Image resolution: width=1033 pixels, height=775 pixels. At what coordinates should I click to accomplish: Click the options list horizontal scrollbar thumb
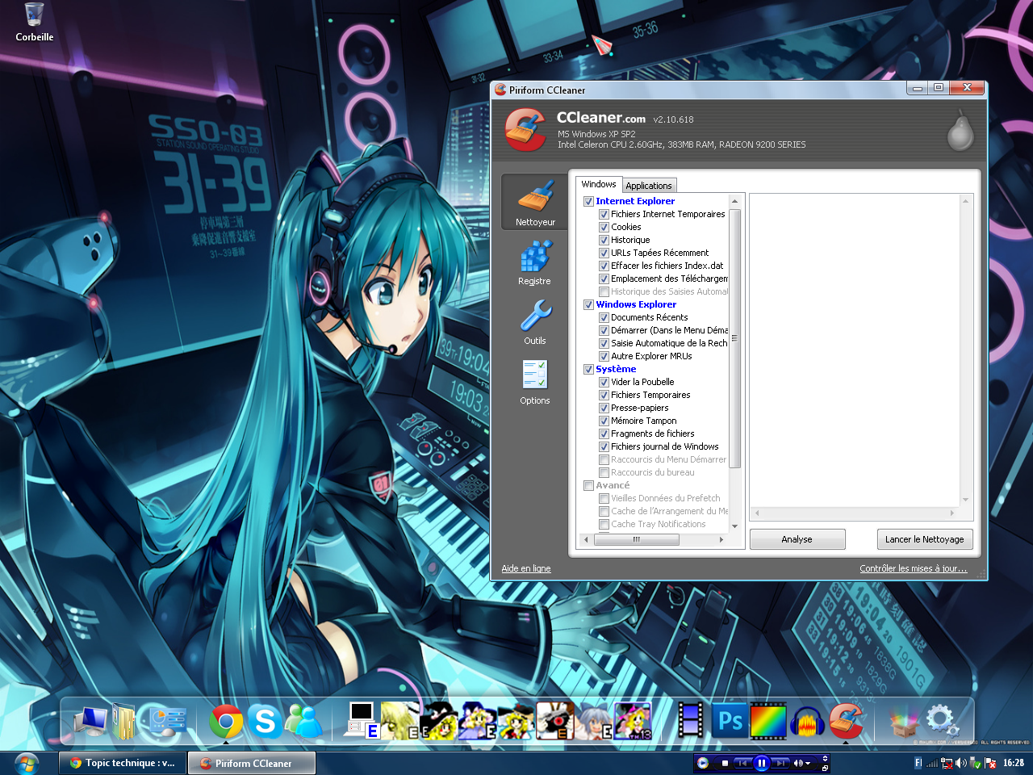pyautogui.click(x=637, y=539)
